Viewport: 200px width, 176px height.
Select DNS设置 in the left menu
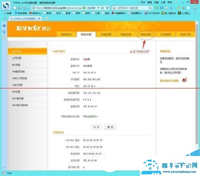pyautogui.click(x=28, y=92)
